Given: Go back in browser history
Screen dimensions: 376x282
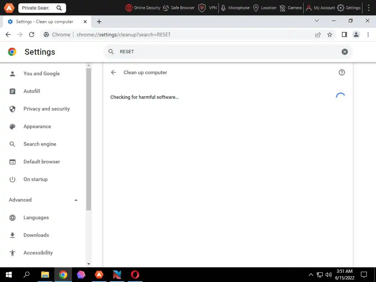Looking at the screenshot, I should (8, 35).
